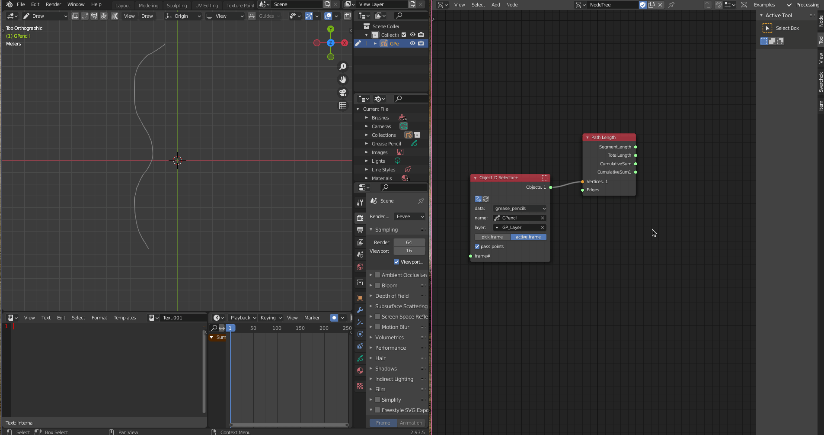Enable the Simplify checkbox
Viewport: 824px width, 435px height.
coord(377,400)
